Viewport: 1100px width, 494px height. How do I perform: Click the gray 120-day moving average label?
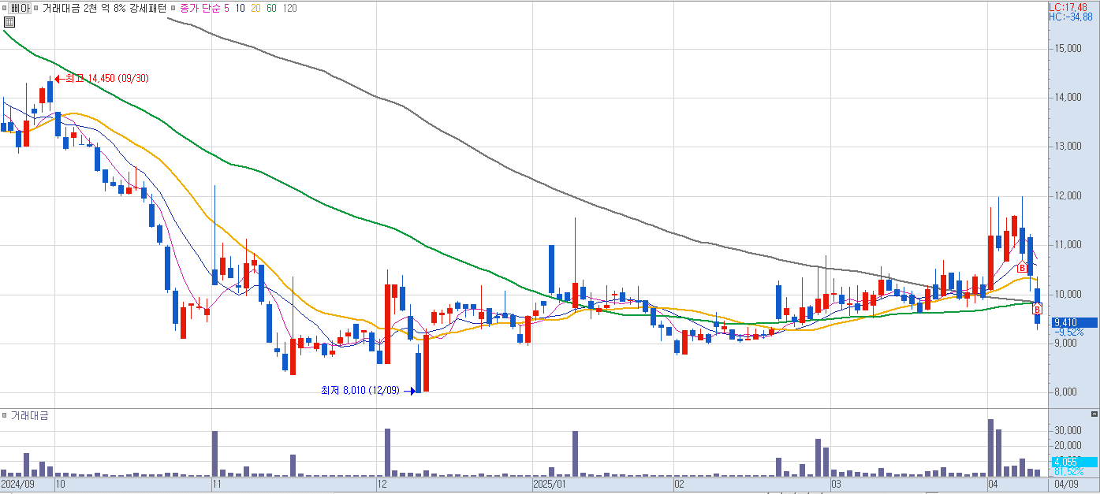(x=290, y=8)
